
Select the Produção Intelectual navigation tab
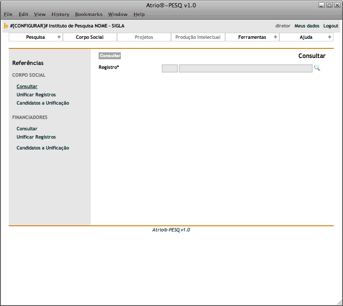click(198, 37)
